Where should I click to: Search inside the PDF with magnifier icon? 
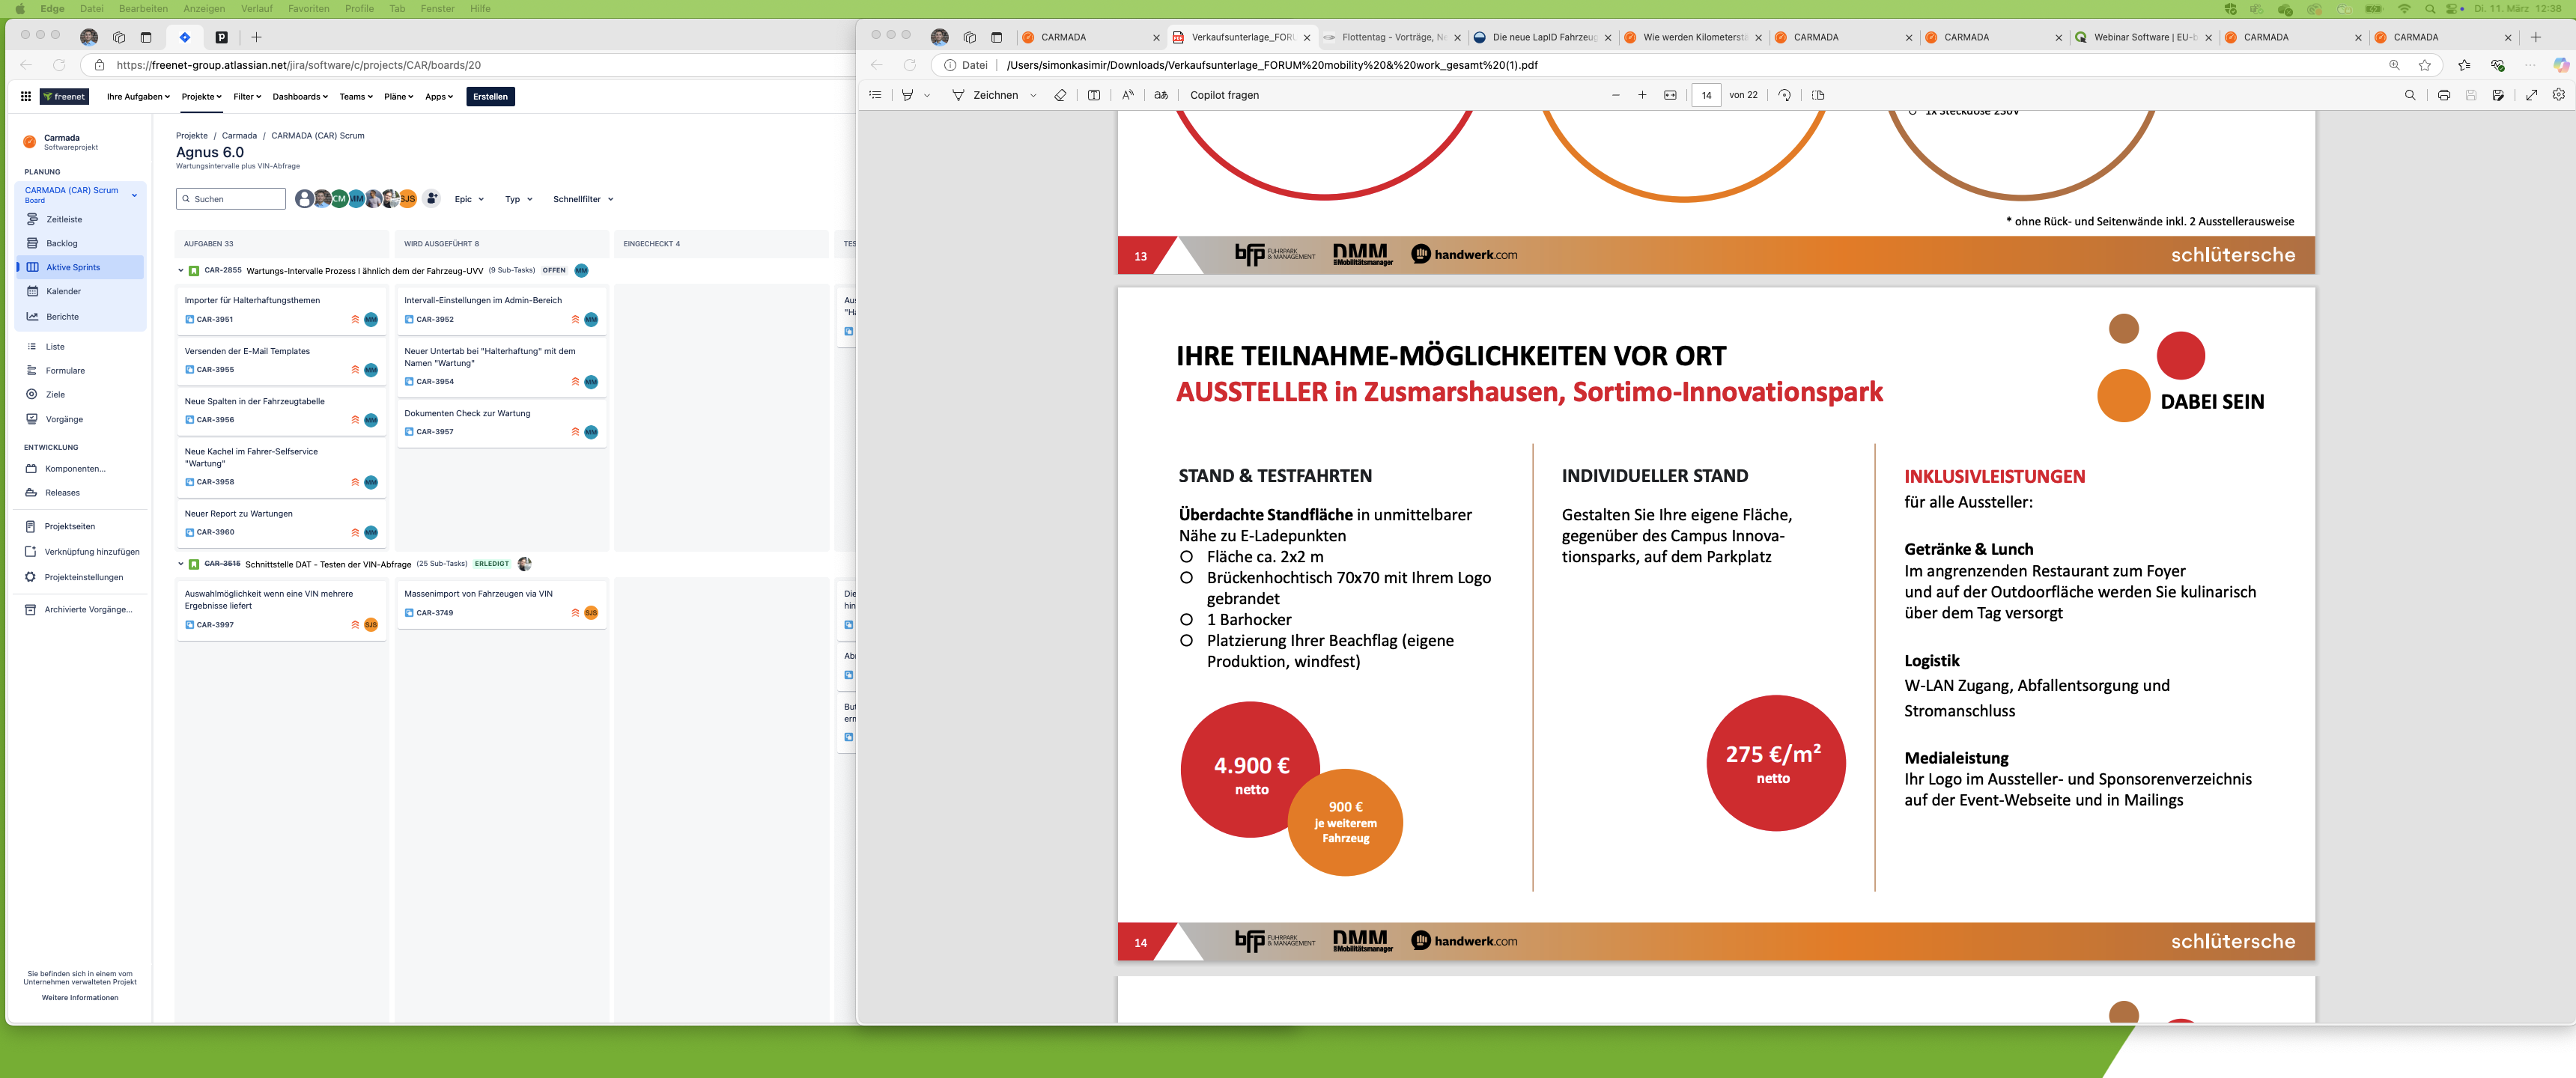2410,95
